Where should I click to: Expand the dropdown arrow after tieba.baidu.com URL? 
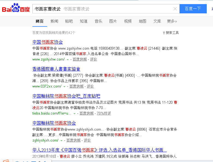pos(74,113)
